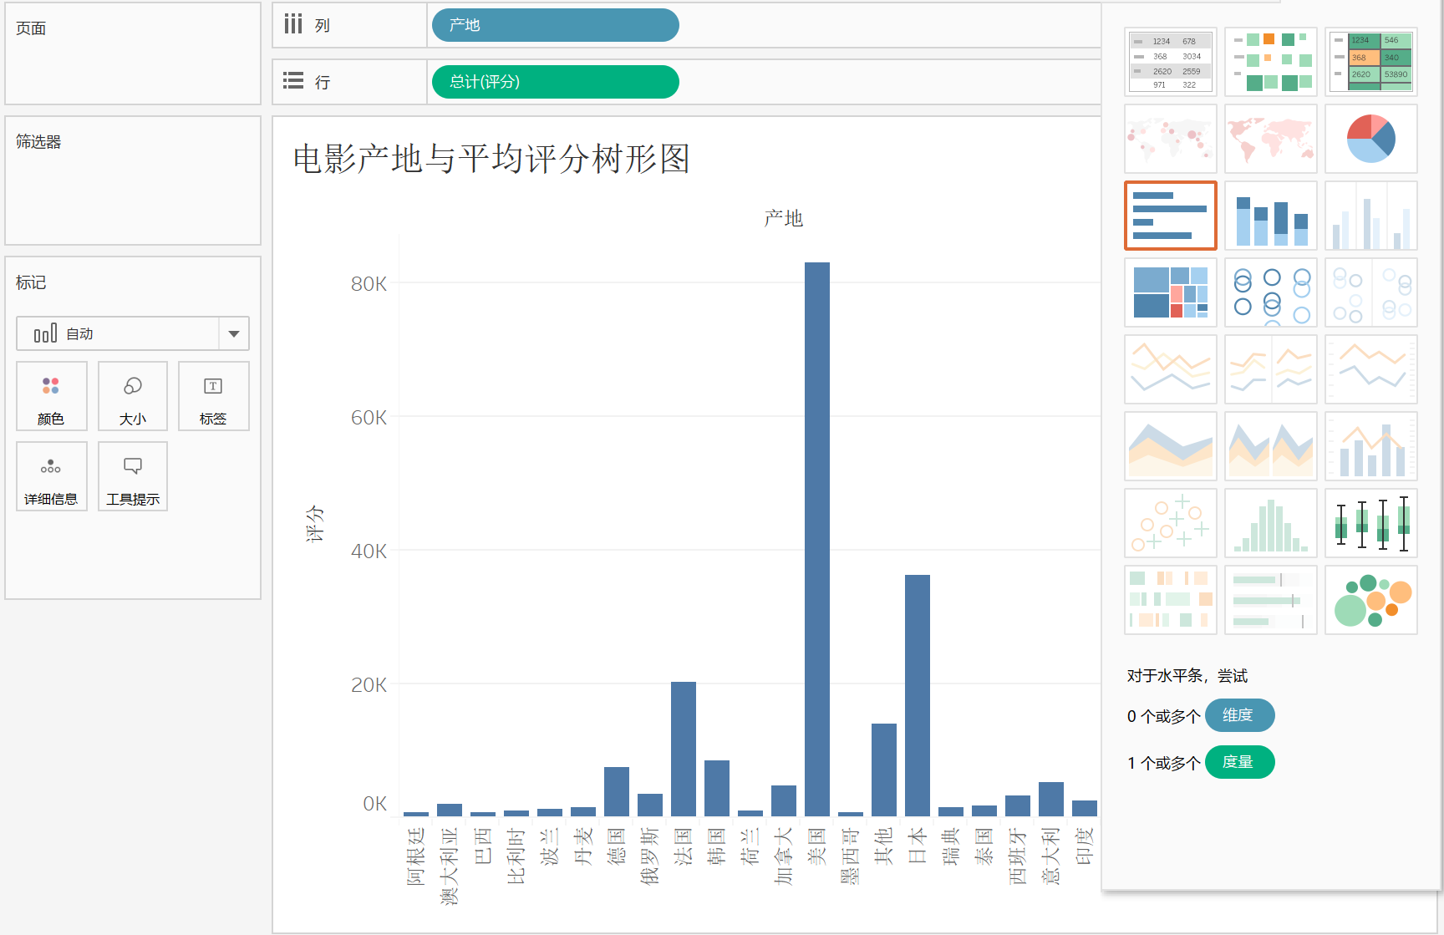The height and width of the screenshot is (935, 1444).
Task: Select the histogram chart type
Action: point(1270,523)
